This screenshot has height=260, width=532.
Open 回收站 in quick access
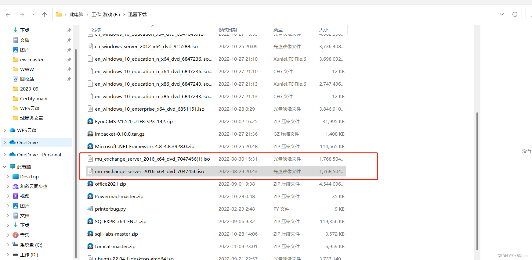click(27, 79)
